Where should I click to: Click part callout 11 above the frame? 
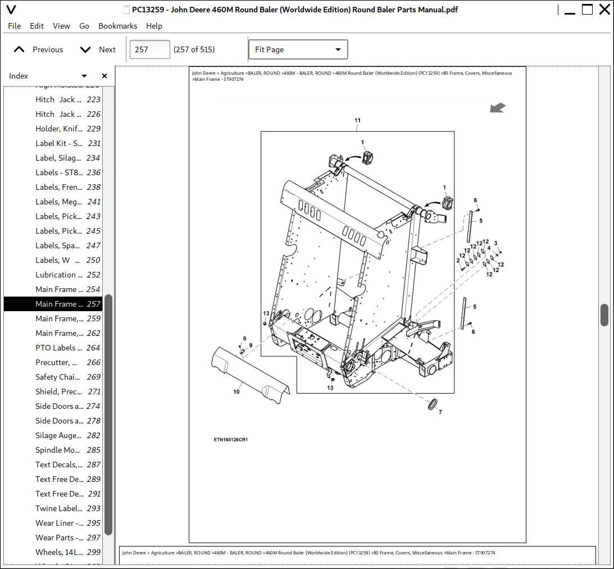coord(357,121)
